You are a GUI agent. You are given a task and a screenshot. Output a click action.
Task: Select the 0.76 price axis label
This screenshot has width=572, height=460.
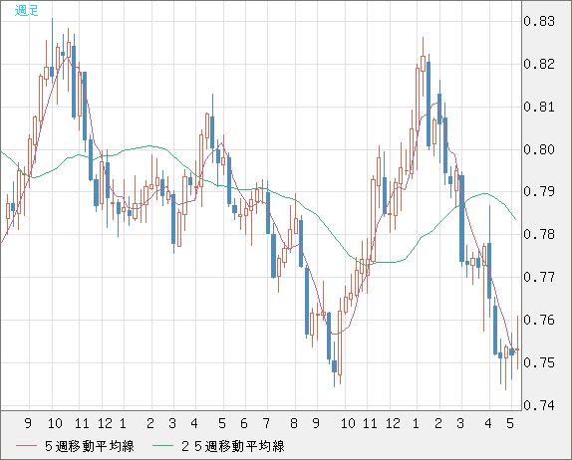pos(539,320)
